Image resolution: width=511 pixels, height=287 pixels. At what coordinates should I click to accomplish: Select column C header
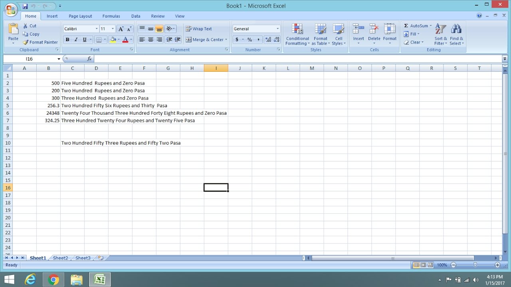pos(72,68)
